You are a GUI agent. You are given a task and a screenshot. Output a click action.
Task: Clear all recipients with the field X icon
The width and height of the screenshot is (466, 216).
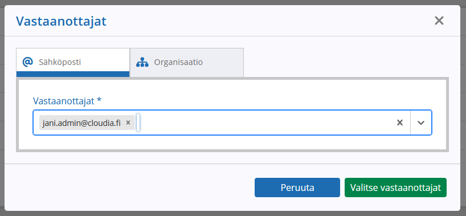(x=400, y=123)
